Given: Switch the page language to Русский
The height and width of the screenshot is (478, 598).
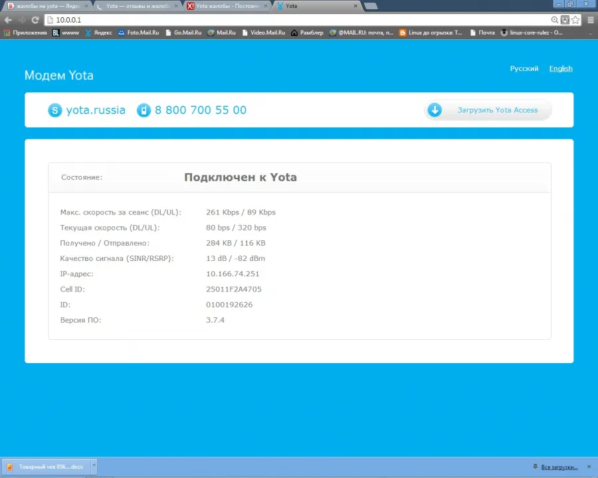Looking at the screenshot, I should 524,68.
